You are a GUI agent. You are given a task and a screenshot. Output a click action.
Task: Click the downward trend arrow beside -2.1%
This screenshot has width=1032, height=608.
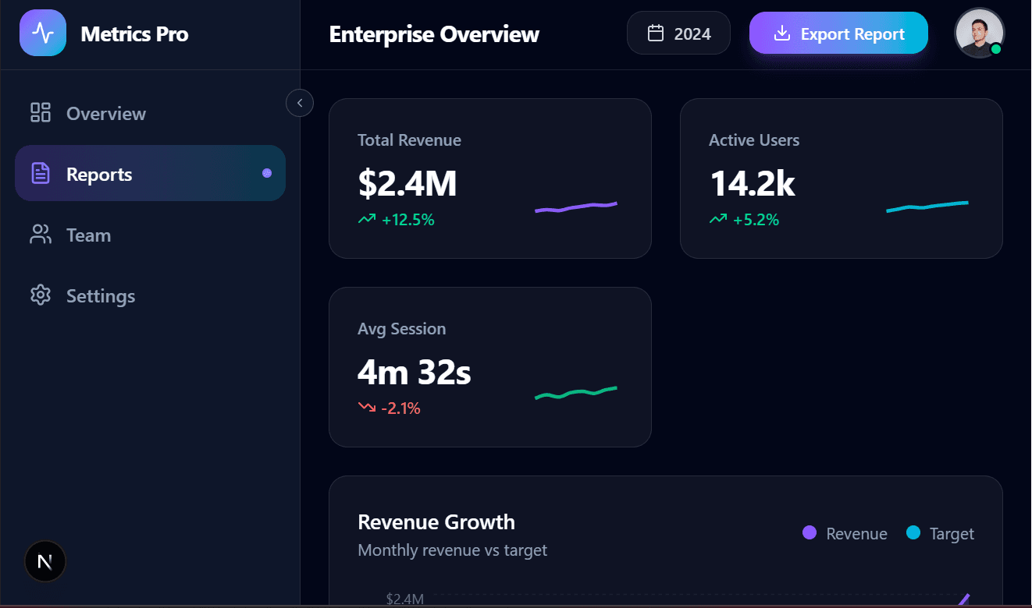tap(366, 407)
